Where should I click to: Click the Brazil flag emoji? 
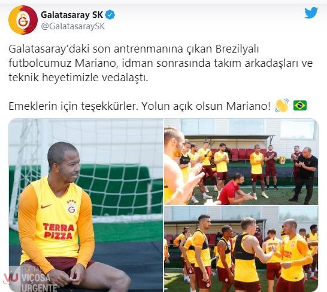click(300, 106)
